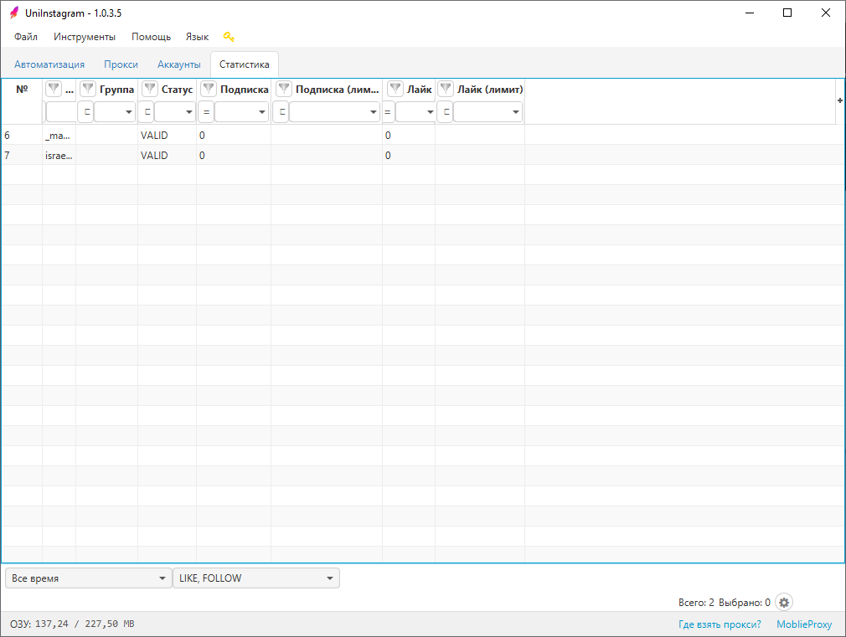The height and width of the screenshot is (637, 846).
Task: Open table settings gear icon
Action: coord(783,602)
